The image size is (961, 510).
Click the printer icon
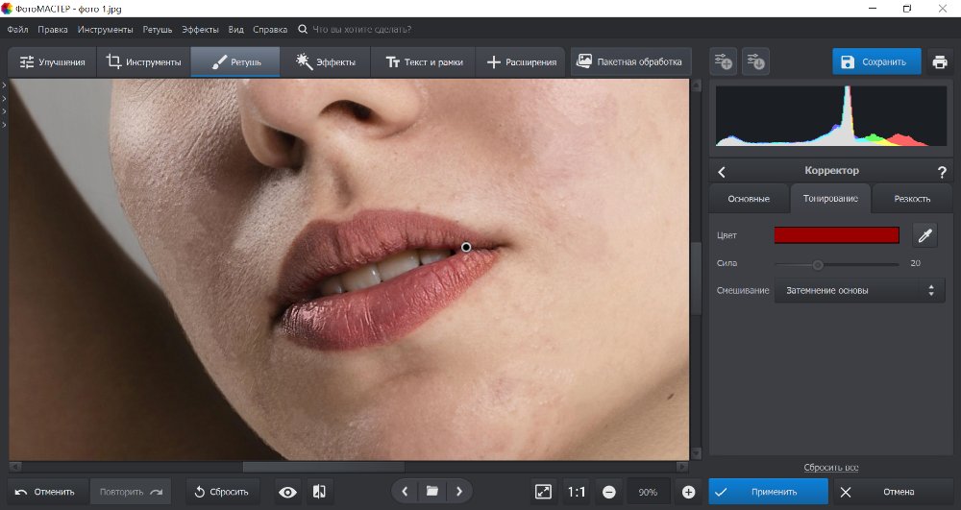939,62
